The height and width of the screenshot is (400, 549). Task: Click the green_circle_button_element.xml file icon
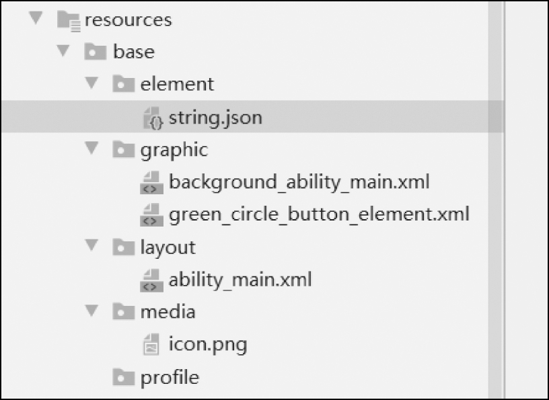point(152,215)
